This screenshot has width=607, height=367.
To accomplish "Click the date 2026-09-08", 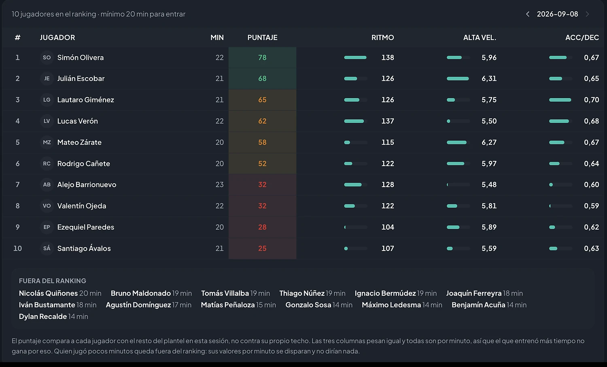I will click(557, 14).
